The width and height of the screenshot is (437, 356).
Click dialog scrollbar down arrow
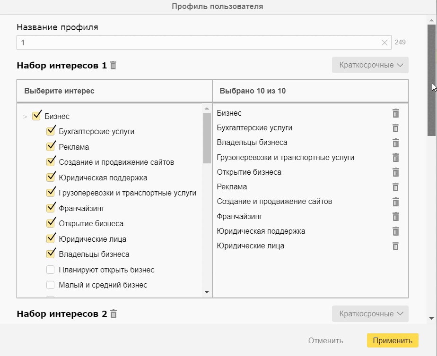(432, 318)
